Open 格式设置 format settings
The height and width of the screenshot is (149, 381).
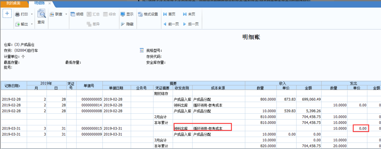[x=140, y=14]
